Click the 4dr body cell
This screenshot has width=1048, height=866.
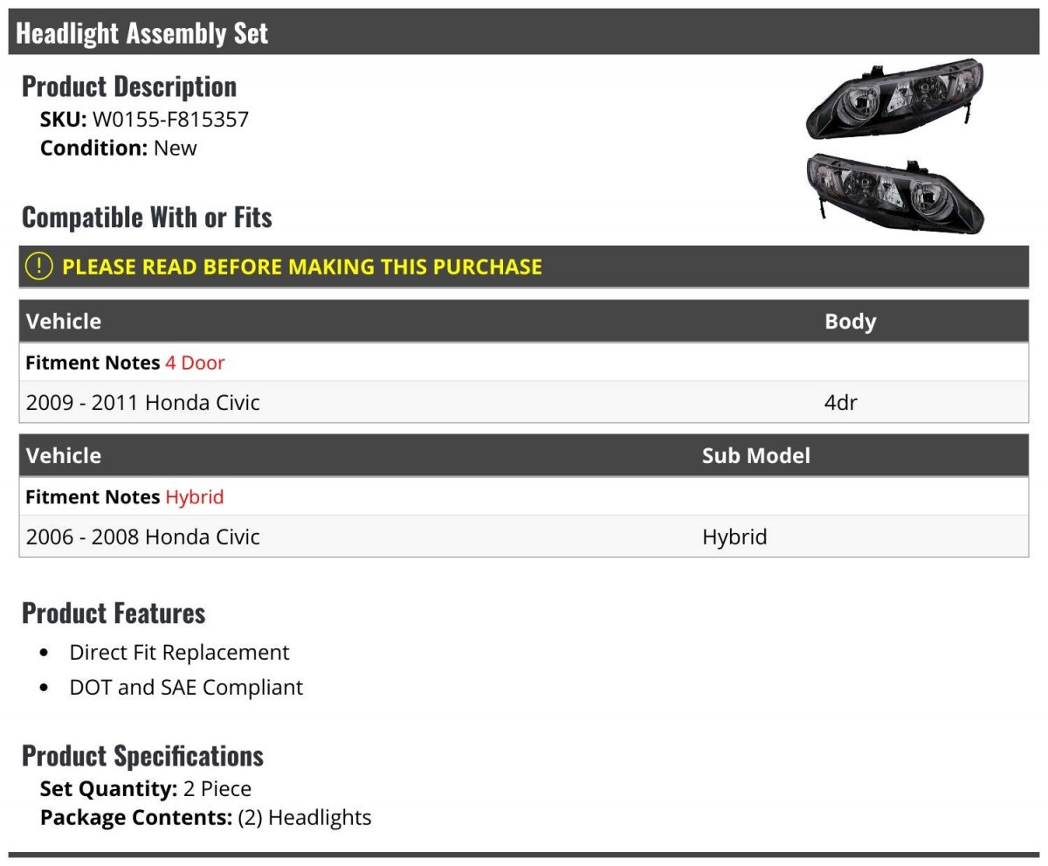pos(840,403)
